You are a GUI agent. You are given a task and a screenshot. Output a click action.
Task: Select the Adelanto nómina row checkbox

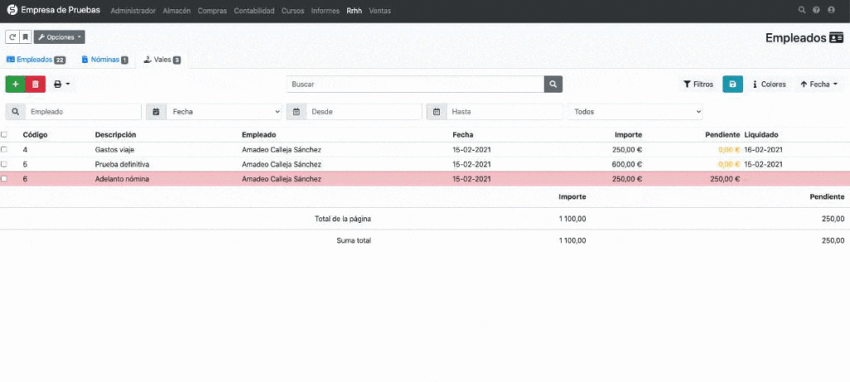(4, 179)
